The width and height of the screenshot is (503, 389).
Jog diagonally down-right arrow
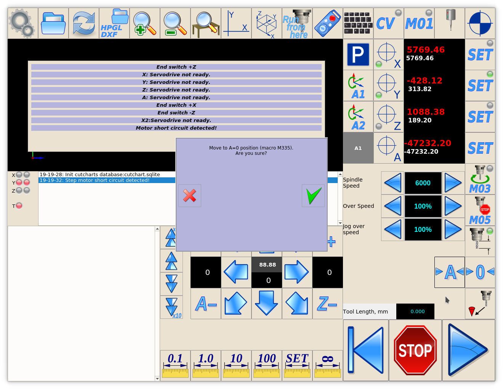[297, 304]
